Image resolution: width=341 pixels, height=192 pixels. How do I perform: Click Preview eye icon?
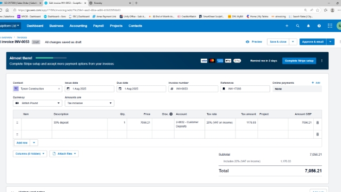pyautogui.click(x=247, y=42)
